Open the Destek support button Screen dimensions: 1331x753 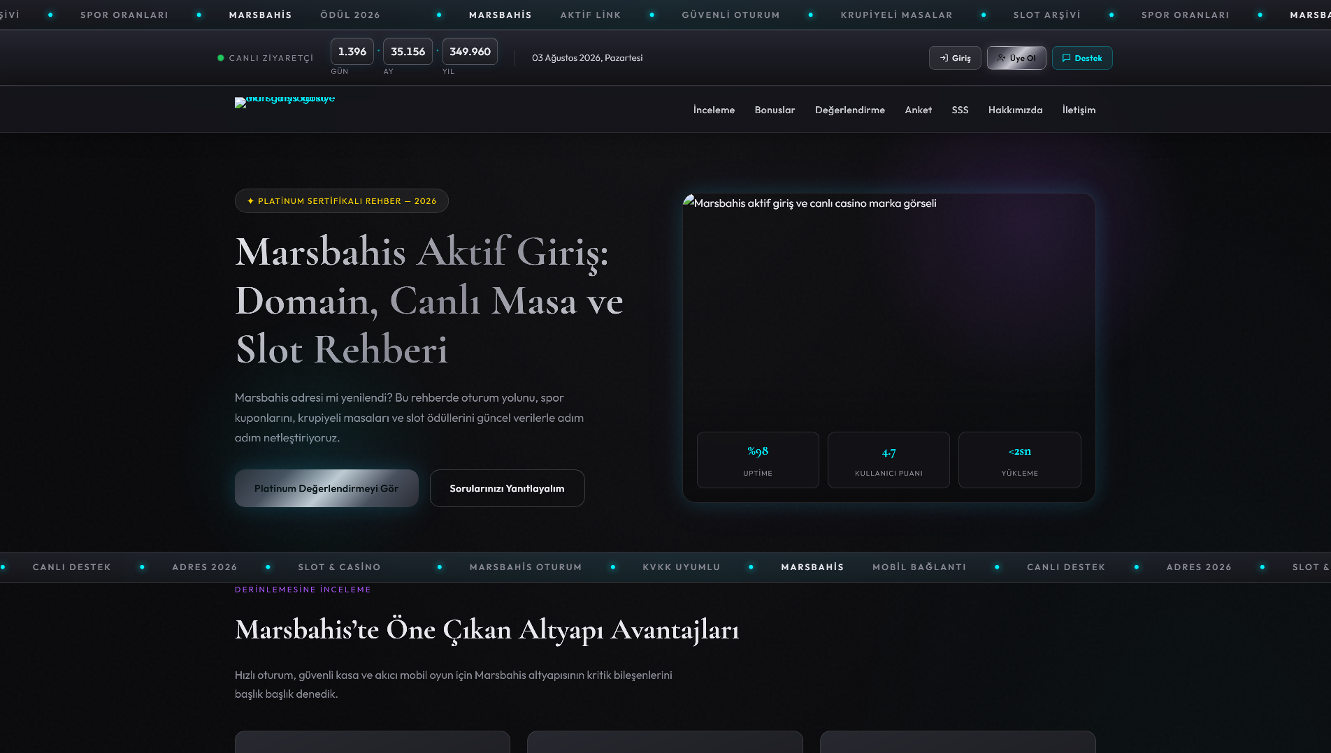click(1082, 58)
